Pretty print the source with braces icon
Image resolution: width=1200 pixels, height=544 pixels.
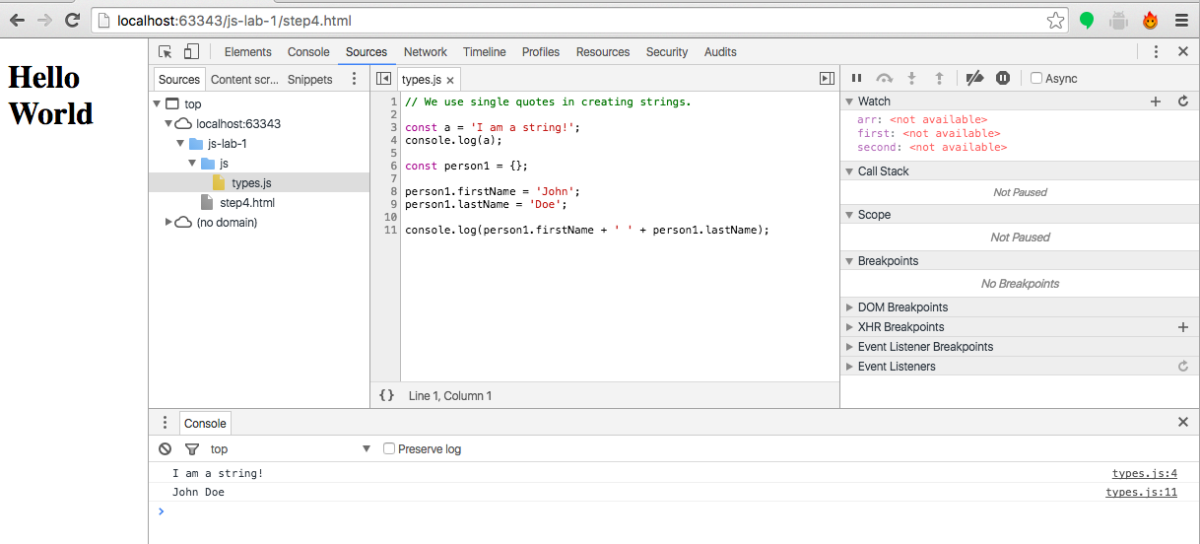(x=387, y=395)
